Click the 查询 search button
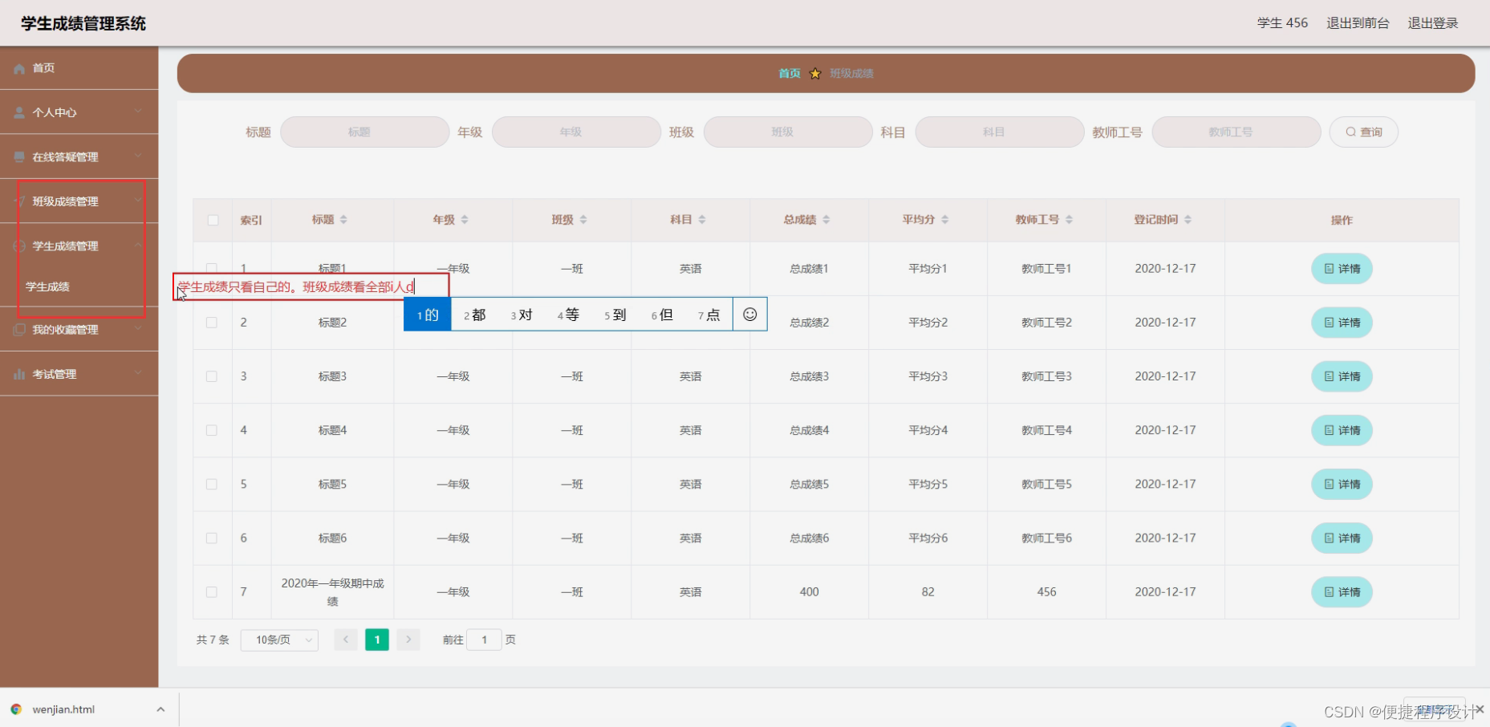 point(1364,132)
